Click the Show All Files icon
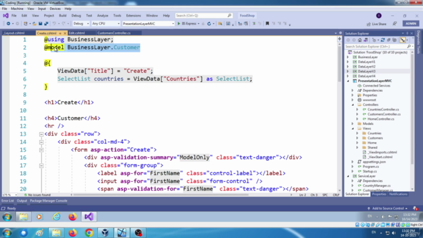The height and width of the screenshot is (238, 423). pyautogui.click(x=395, y=40)
